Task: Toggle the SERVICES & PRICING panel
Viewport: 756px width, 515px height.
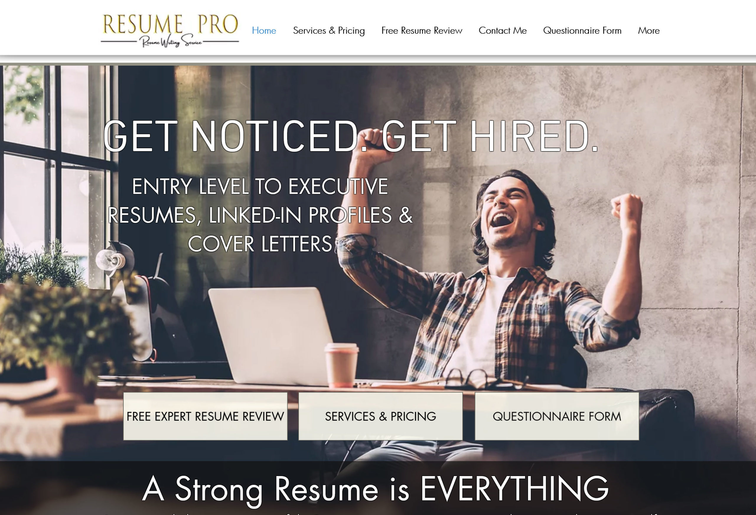Action: (x=380, y=415)
